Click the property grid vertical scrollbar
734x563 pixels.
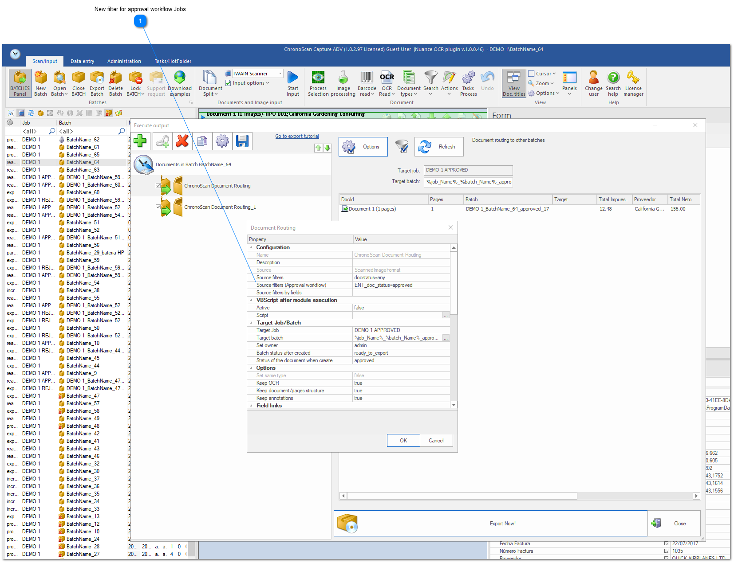(x=454, y=283)
